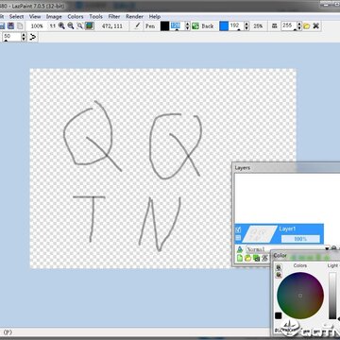Adjust the Layer1 100% opacity slider
Image resolution: width=340 pixels, height=340 pixels.
click(x=300, y=239)
